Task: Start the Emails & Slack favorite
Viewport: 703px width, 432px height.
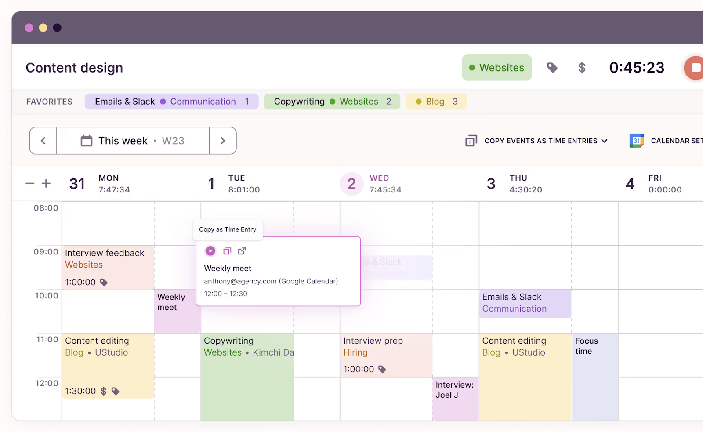Action: coord(171,102)
